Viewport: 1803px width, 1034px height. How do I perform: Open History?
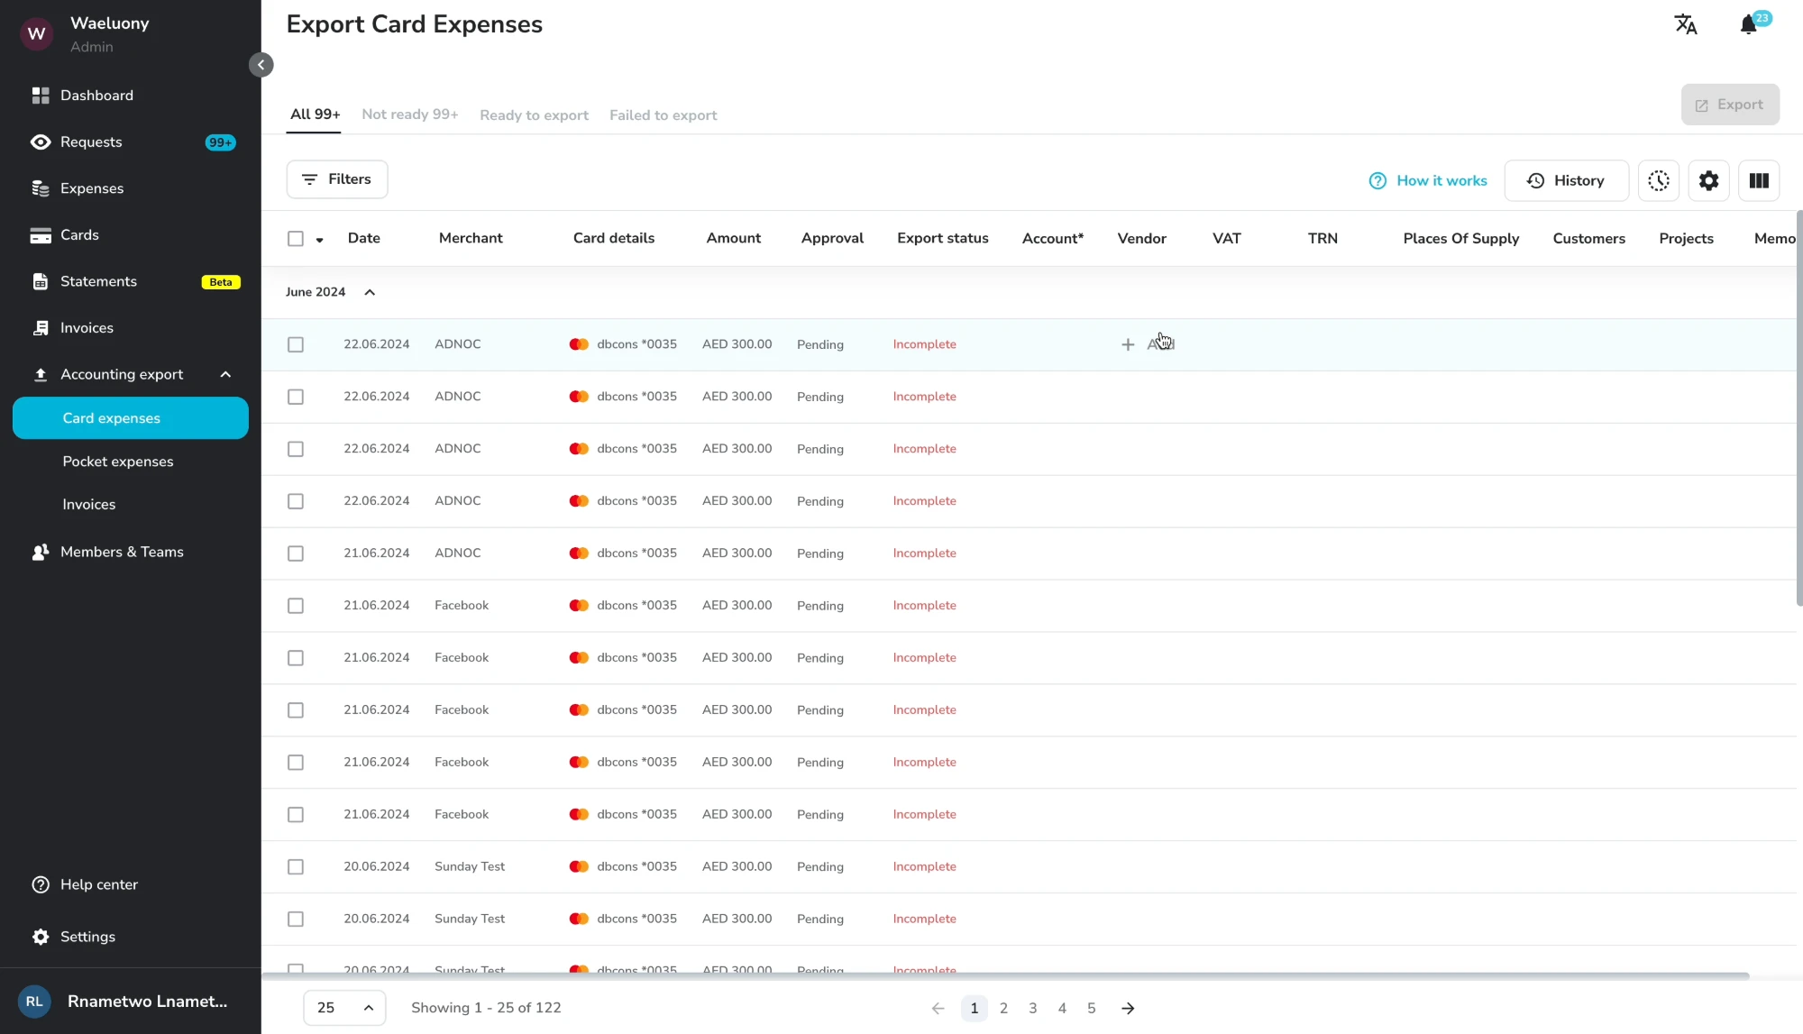(1566, 181)
